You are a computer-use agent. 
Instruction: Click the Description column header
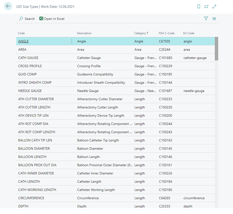pyautogui.click(x=84, y=33)
